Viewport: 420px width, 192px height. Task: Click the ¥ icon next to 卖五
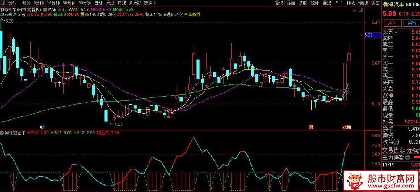pyautogui.click(x=396, y=32)
